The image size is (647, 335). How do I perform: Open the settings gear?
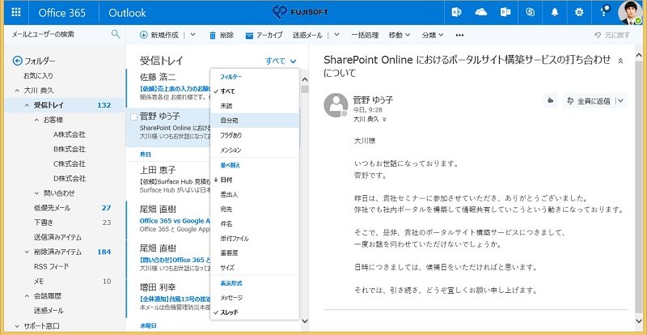point(579,12)
